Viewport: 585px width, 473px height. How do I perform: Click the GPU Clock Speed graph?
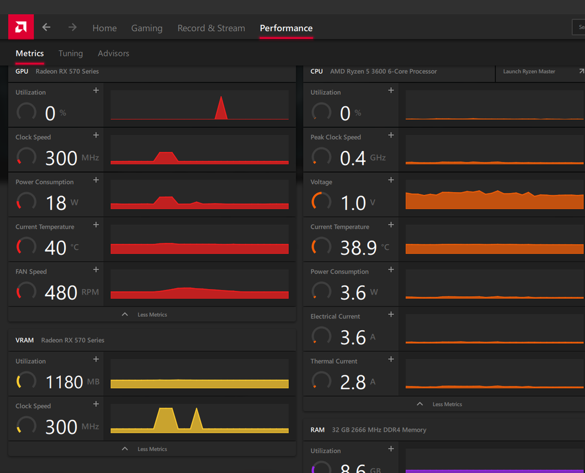coord(200,150)
